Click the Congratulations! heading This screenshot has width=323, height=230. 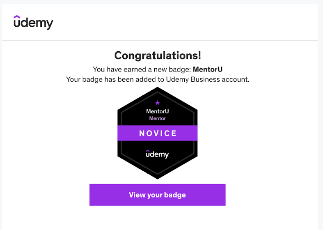coord(158,55)
